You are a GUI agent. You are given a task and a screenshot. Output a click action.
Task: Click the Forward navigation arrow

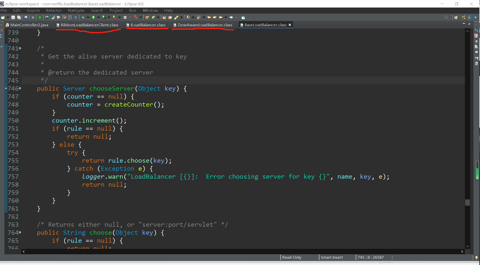231,17
